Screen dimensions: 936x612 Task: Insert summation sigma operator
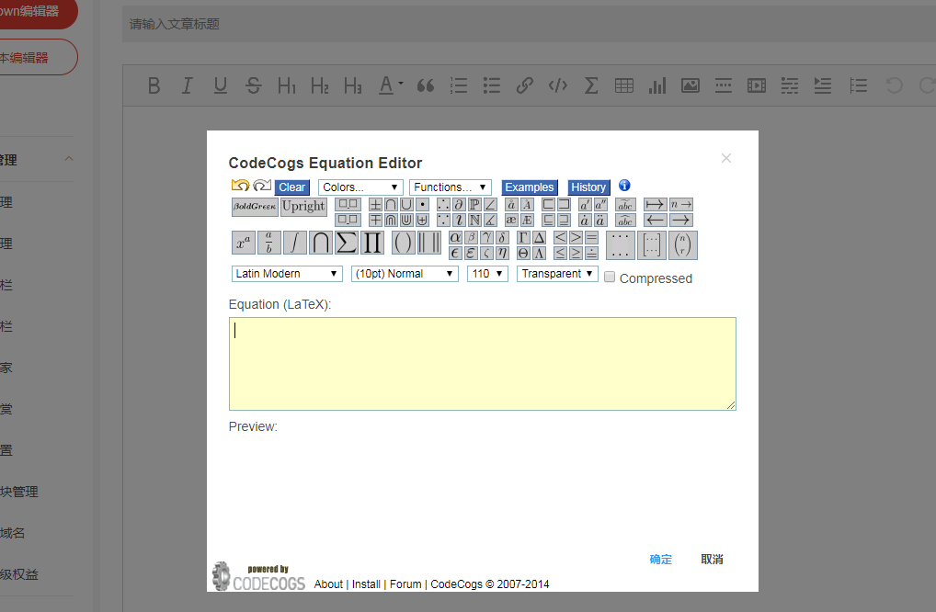pos(347,244)
